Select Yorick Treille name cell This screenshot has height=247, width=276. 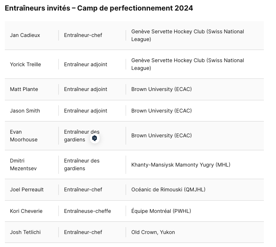[x=26, y=65]
